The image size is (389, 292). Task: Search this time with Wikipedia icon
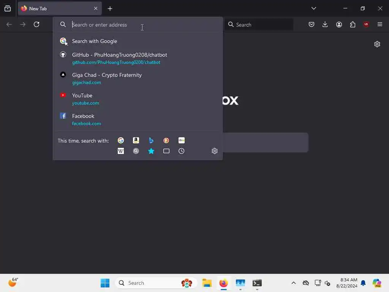(x=121, y=151)
